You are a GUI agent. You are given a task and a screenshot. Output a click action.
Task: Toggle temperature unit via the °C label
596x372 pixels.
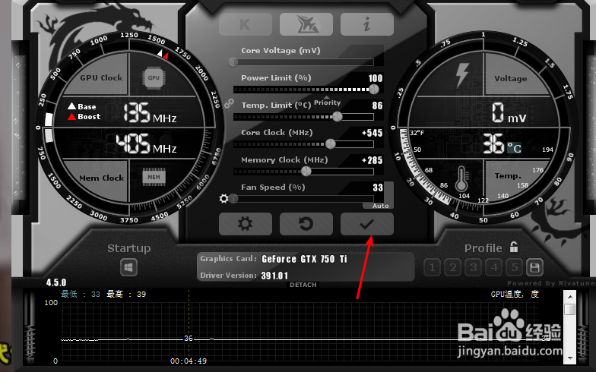pyautogui.click(x=514, y=147)
